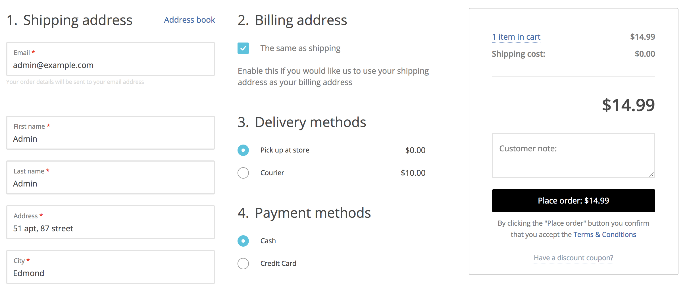Edit the Last name field
The height and width of the screenshot is (288, 687).
pos(110,184)
